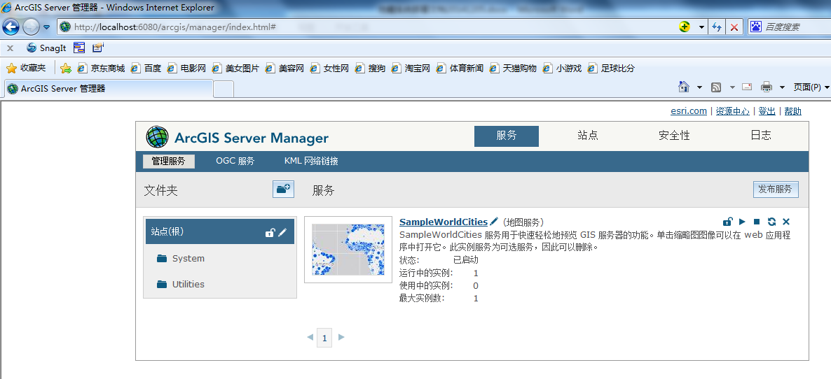Go back with the browser Back arrow

11,27
